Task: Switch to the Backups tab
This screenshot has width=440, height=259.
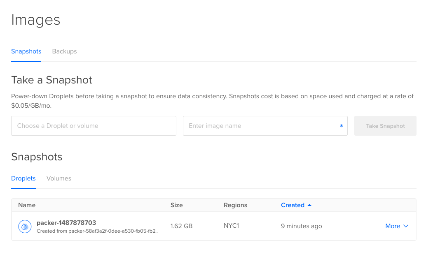Action: (64, 51)
